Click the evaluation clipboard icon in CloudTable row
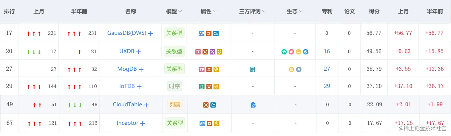Image resolution: width=451 pixels, height=136 pixels. [x=253, y=105]
